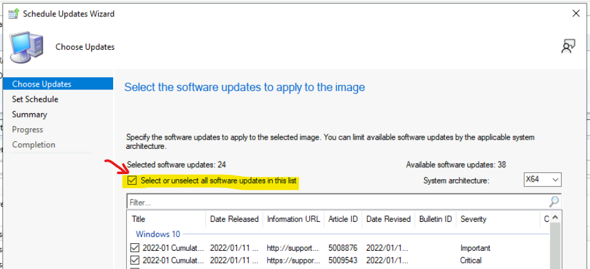590x269 pixels.
Task: Open the System architecture X64 dropdown
Action: (542, 180)
